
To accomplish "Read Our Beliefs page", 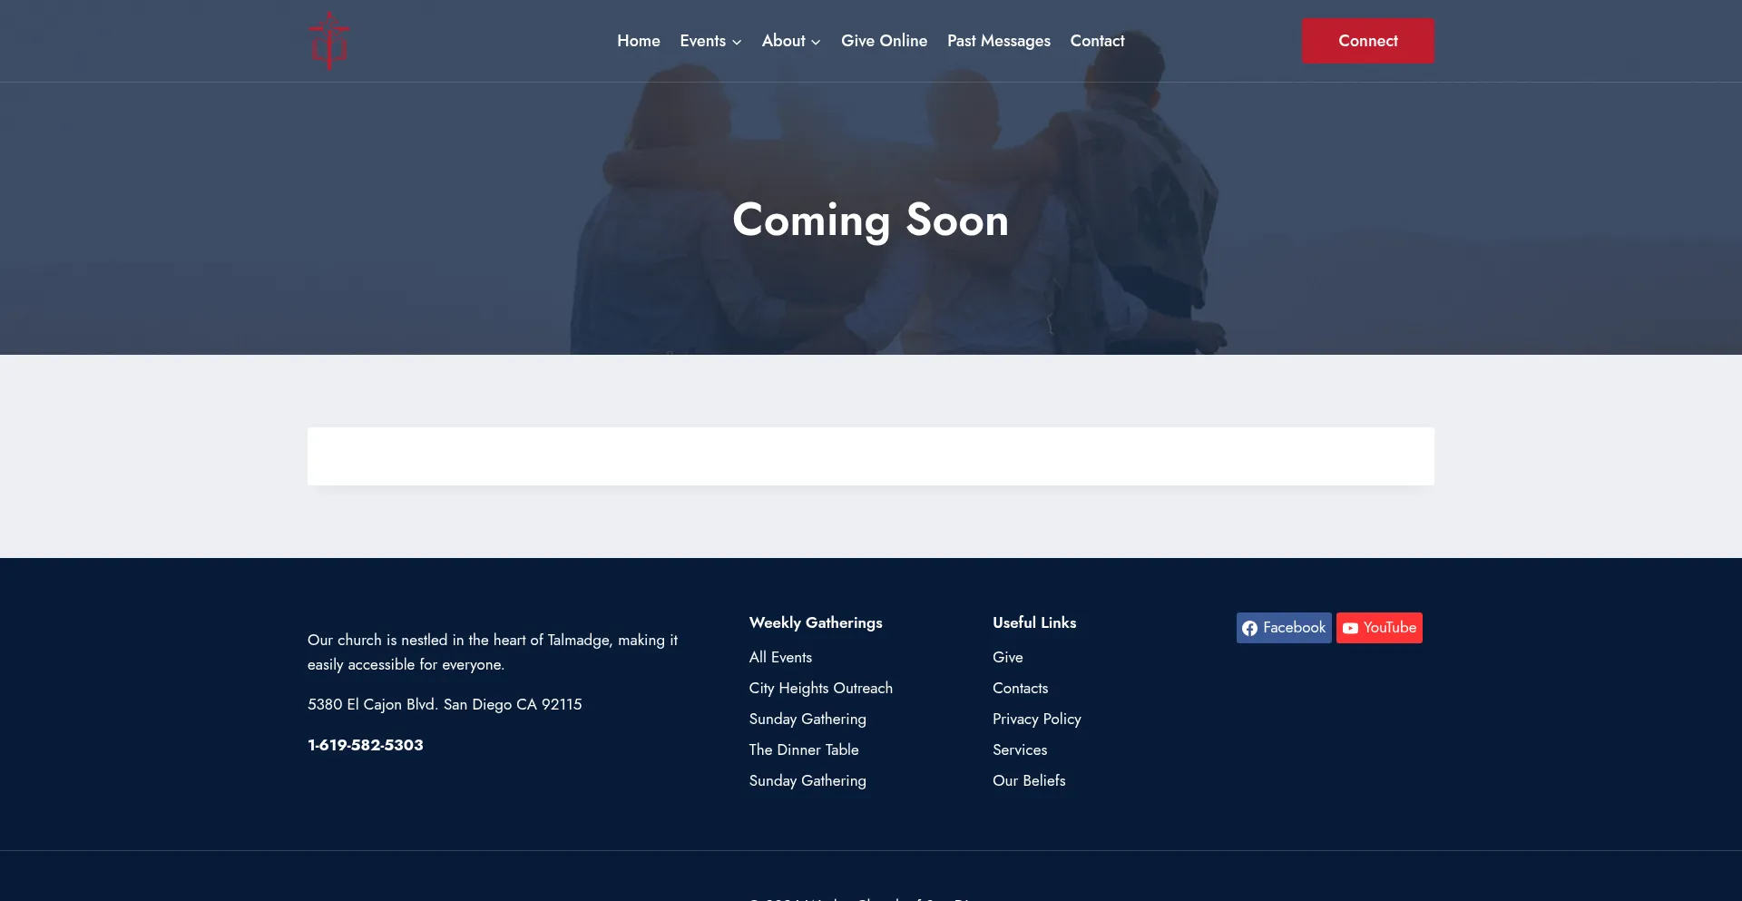I will 1028,780.
